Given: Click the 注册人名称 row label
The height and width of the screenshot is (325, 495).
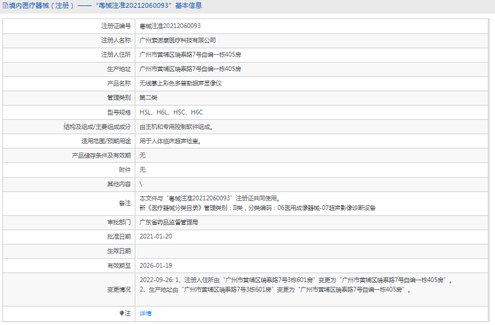Looking at the screenshot, I should (116, 41).
